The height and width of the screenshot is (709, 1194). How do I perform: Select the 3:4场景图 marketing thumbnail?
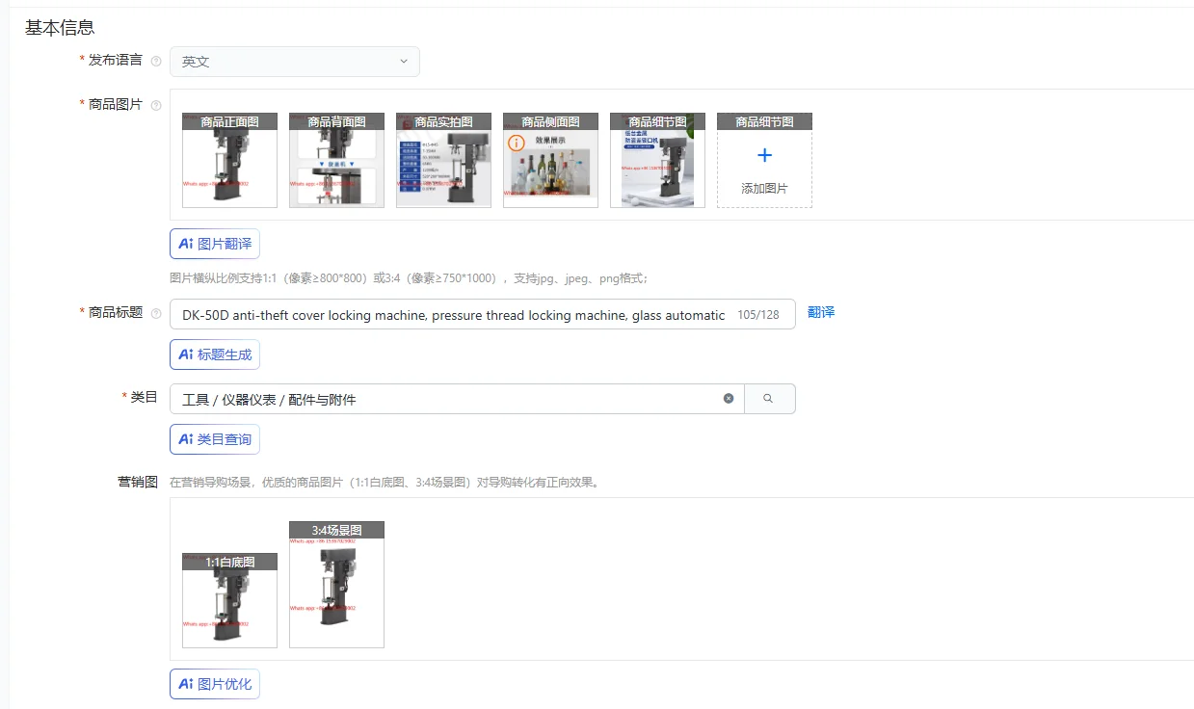click(x=336, y=585)
